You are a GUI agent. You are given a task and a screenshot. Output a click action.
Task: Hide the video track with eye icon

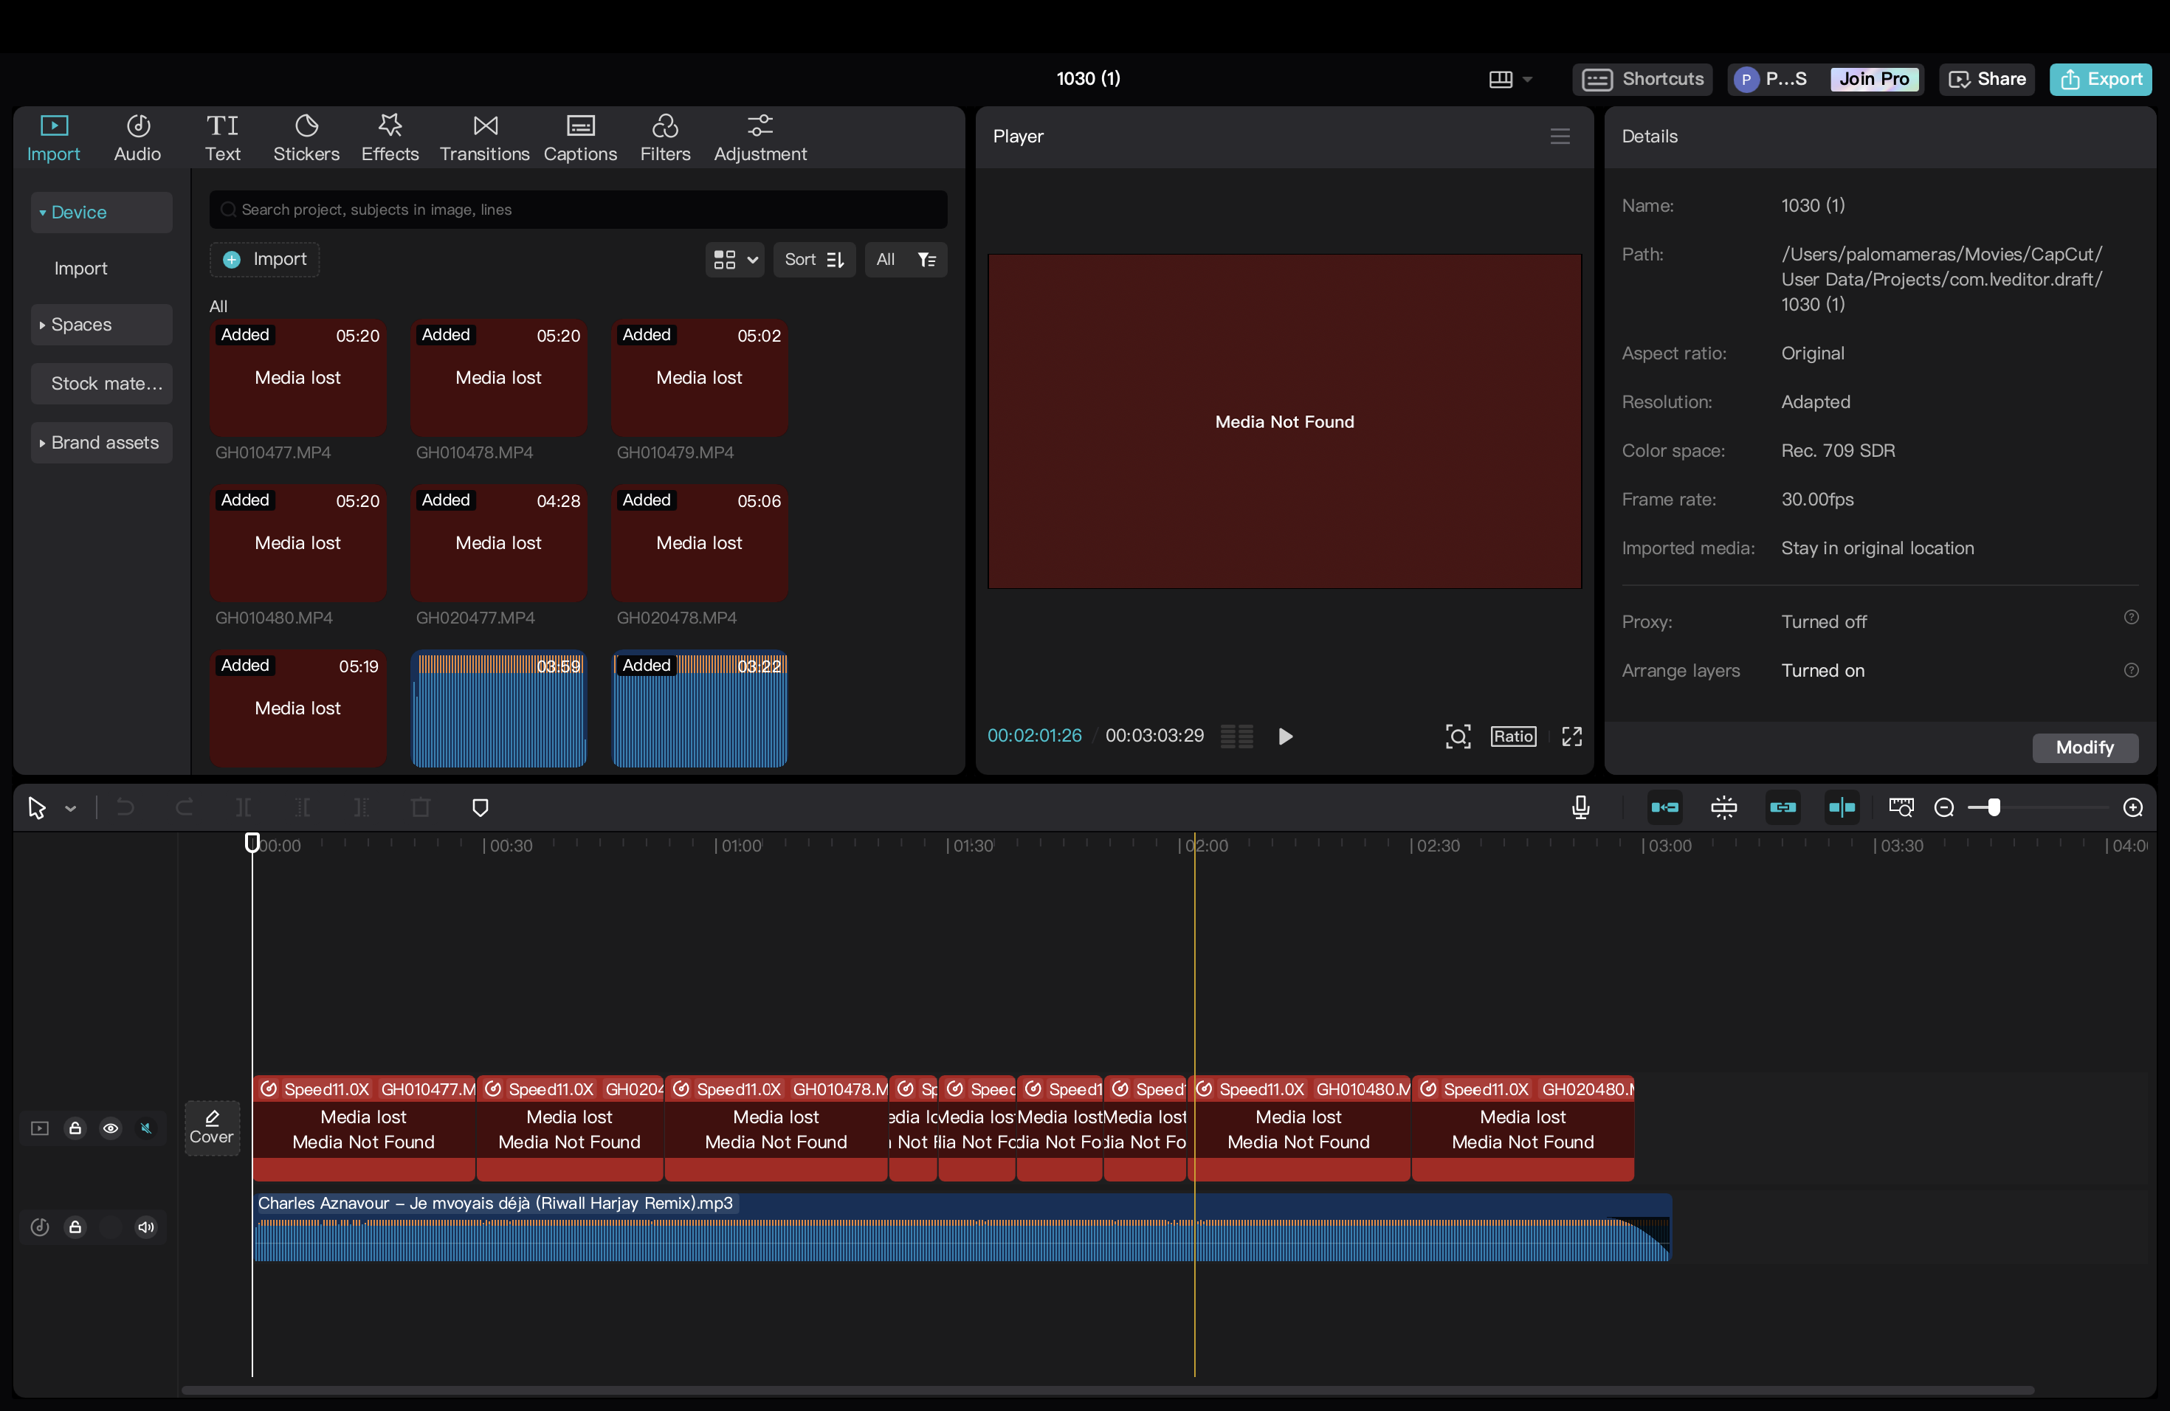click(110, 1128)
